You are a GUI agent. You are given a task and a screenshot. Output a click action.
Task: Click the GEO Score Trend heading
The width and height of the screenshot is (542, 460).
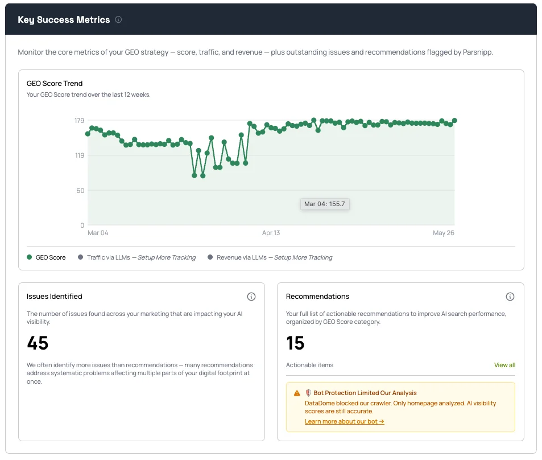(55, 84)
